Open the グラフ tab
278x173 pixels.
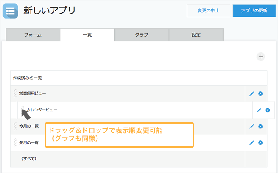141,35
